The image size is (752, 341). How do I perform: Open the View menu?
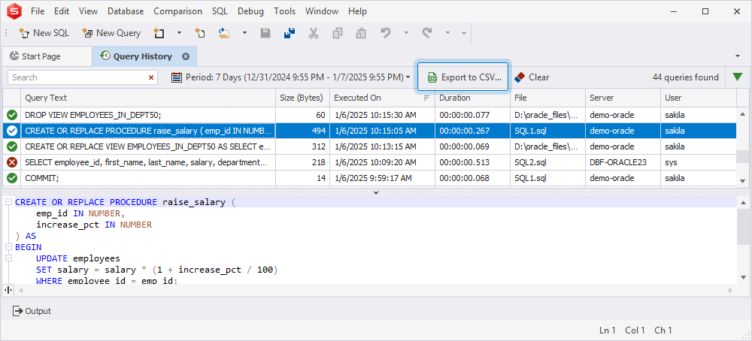pos(88,11)
